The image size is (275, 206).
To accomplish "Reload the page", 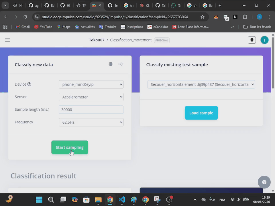I will click(25, 17).
